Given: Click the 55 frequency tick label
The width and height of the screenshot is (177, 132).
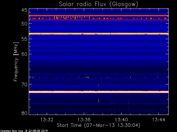Looking at the screenshot, I should coord(24,39).
